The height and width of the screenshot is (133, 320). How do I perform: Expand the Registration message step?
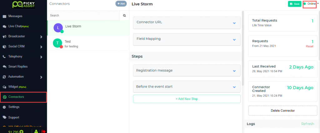(187, 70)
